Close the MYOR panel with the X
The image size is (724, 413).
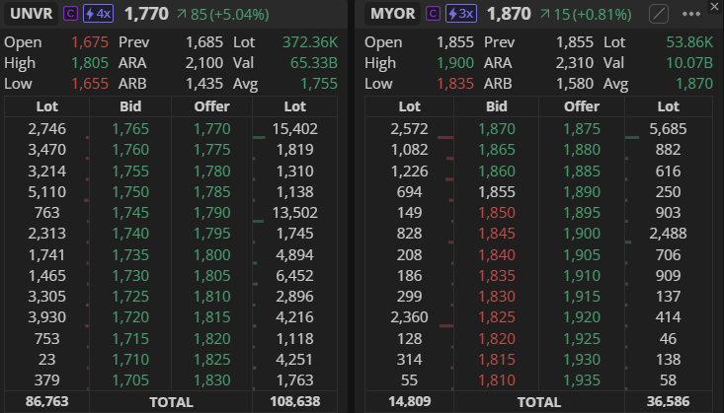pos(715,6)
